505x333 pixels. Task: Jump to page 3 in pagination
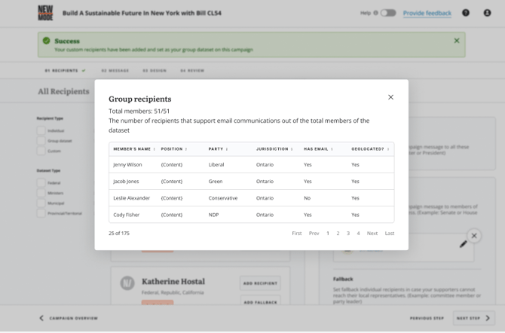click(x=348, y=234)
